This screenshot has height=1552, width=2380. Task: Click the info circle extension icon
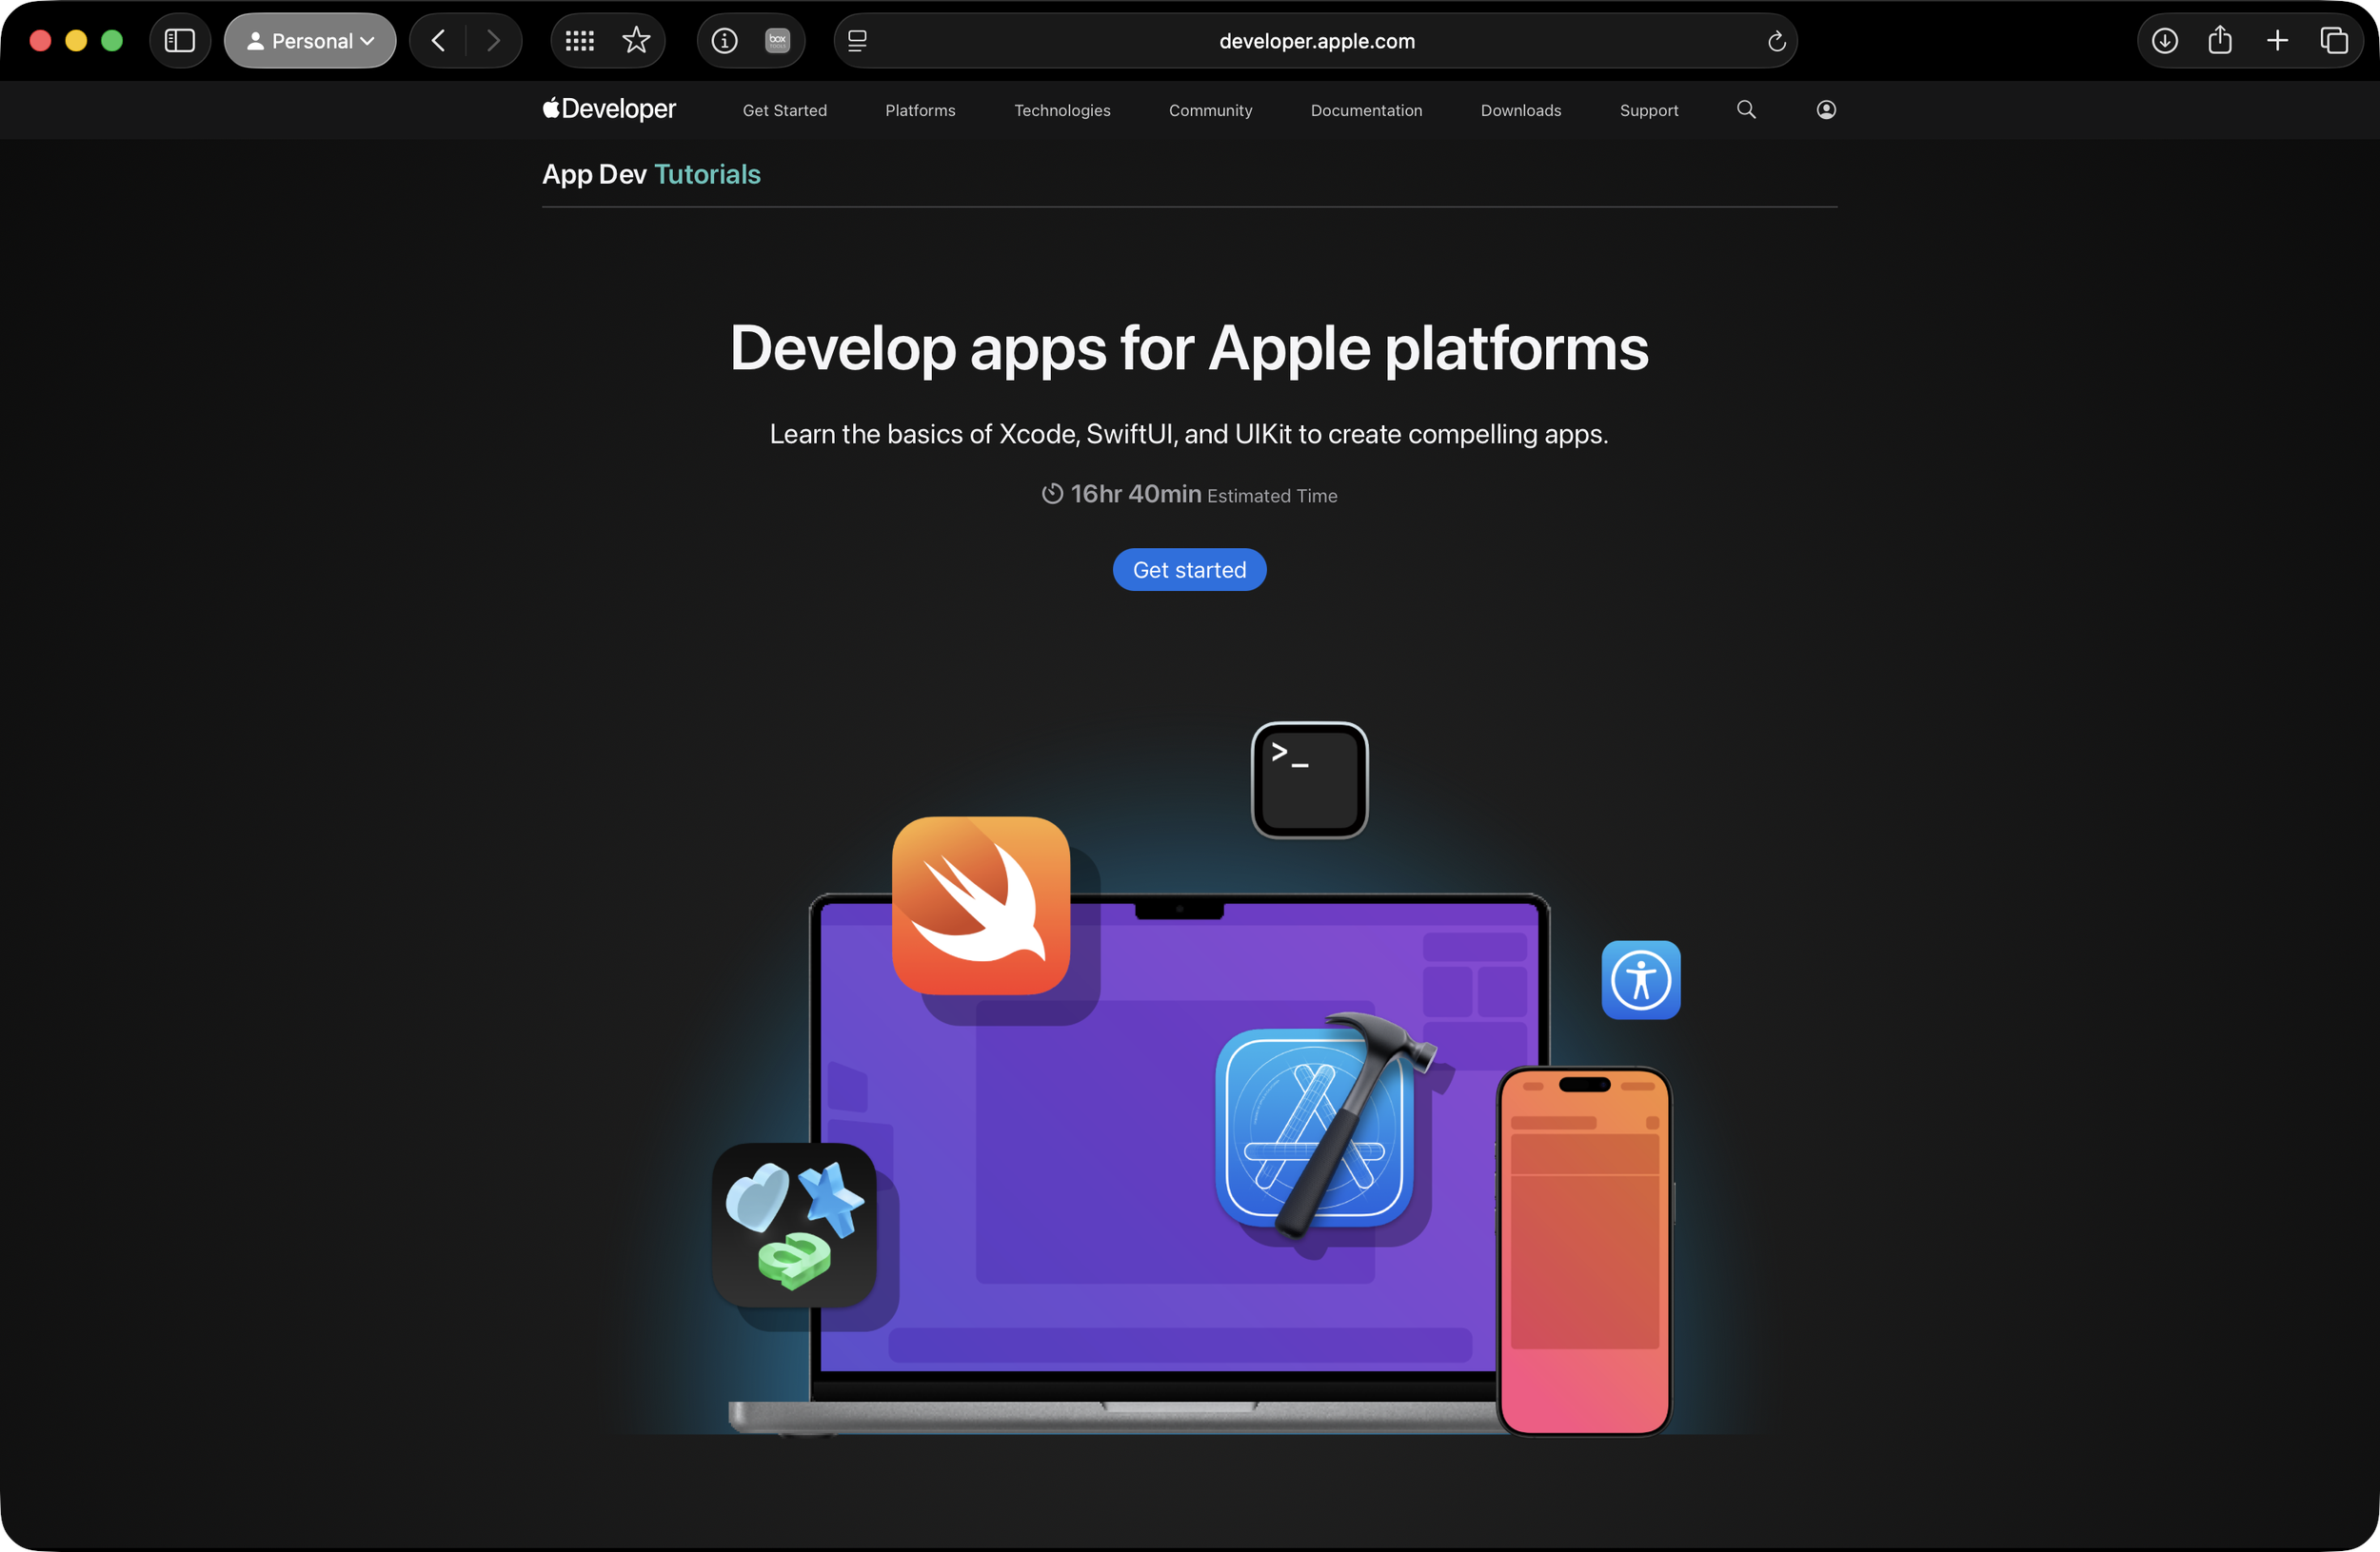pyautogui.click(x=724, y=41)
